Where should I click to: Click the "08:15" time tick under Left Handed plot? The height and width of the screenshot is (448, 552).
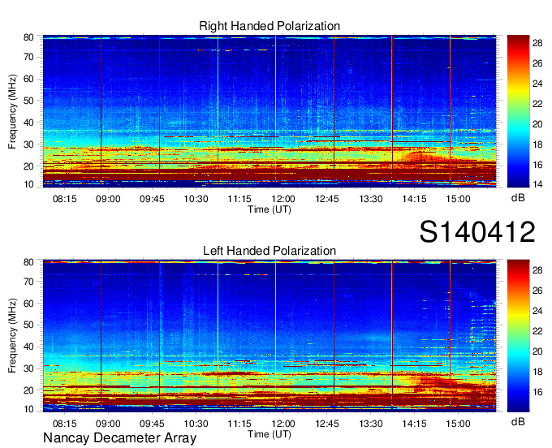click(64, 424)
